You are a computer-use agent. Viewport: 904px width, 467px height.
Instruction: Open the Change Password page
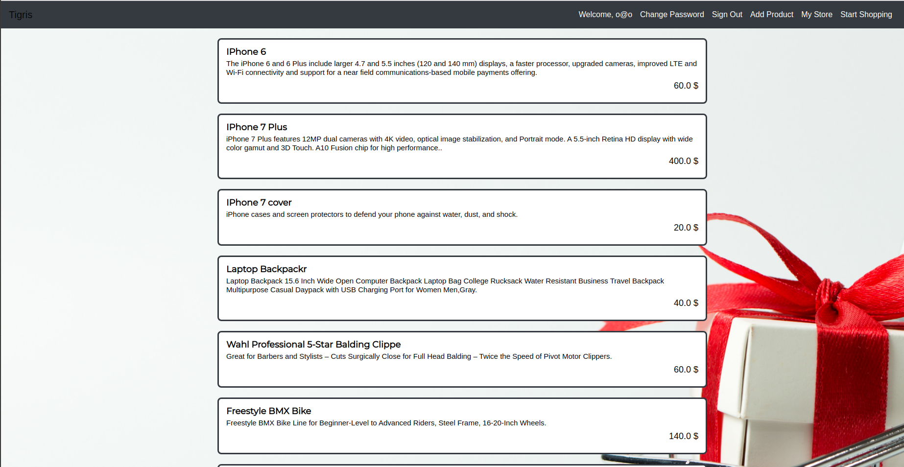pyautogui.click(x=672, y=15)
